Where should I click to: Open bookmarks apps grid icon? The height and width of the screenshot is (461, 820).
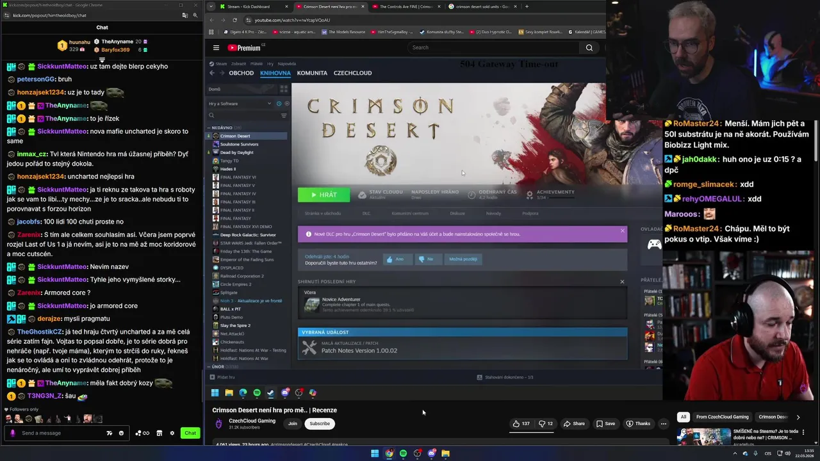click(x=210, y=32)
